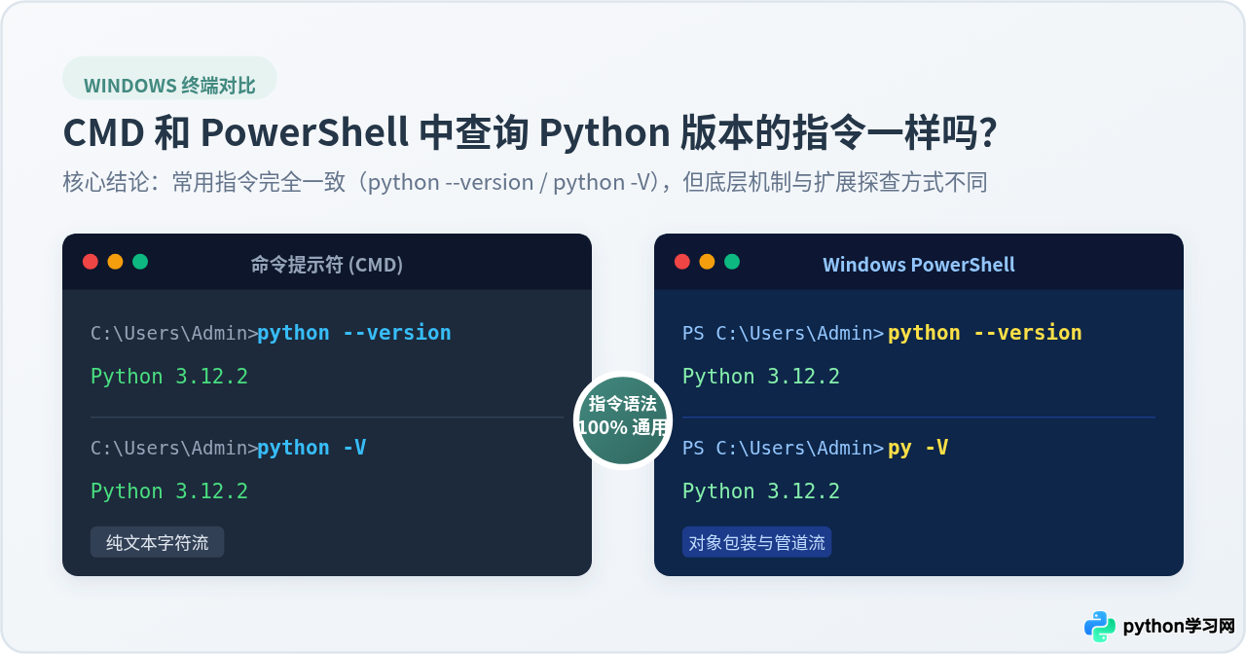Click the red dot in the PowerShell window

(x=682, y=262)
